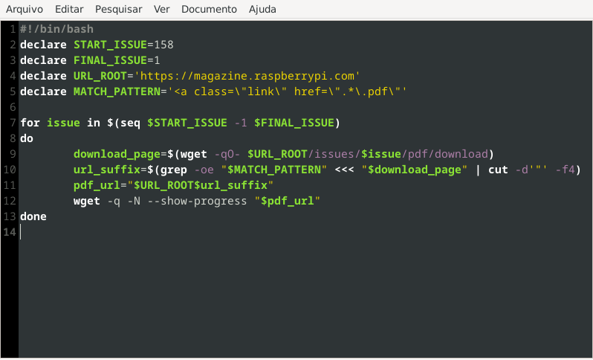Click the 'do' keyword on line 8
This screenshot has height=360, width=593.
point(27,138)
